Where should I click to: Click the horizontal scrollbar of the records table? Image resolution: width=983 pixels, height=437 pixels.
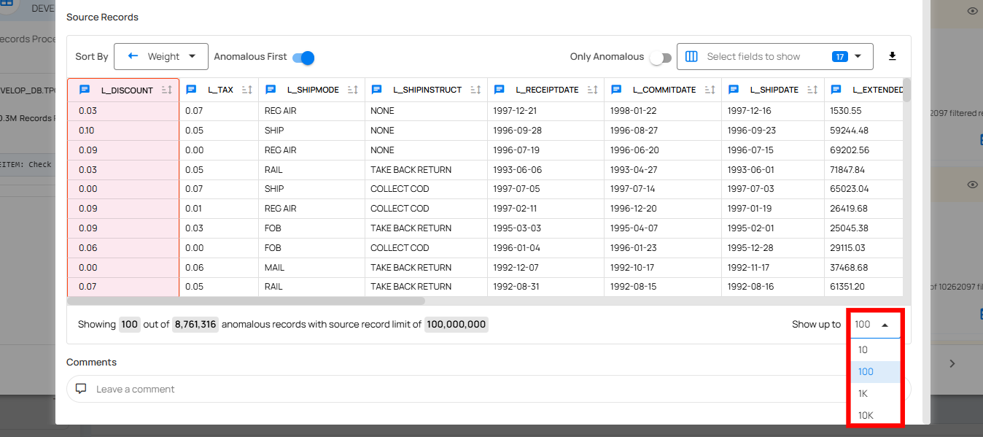point(246,301)
